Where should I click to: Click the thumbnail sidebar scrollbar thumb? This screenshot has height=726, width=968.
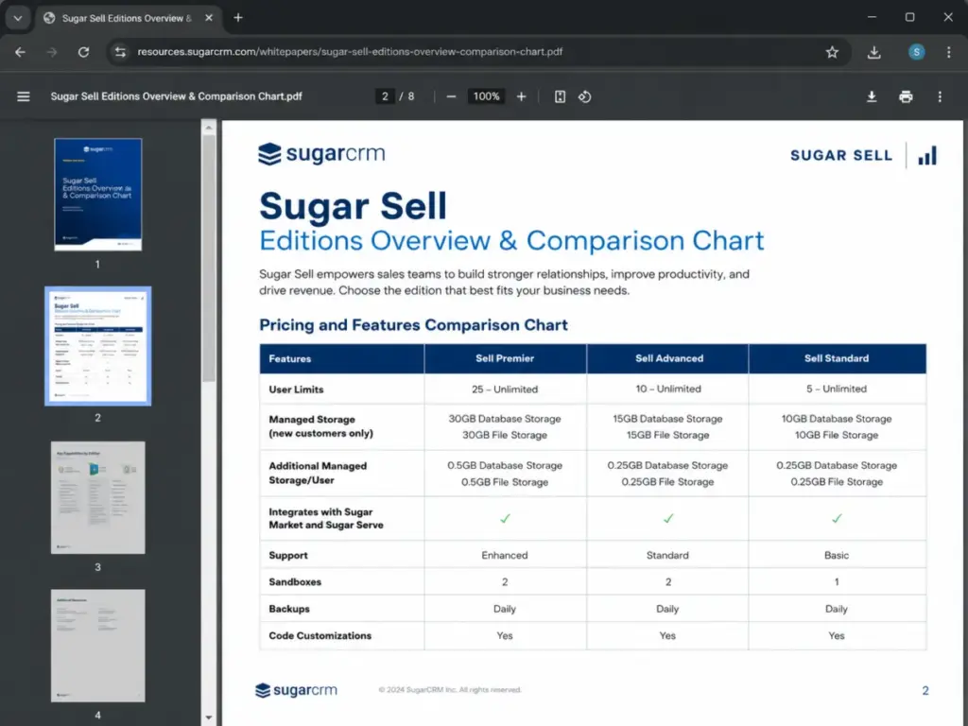[x=209, y=258]
